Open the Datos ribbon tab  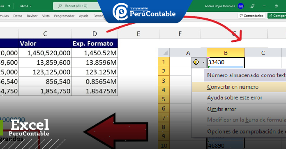point(18,16)
